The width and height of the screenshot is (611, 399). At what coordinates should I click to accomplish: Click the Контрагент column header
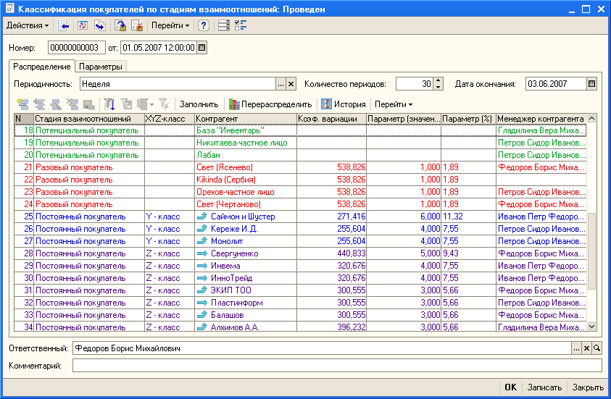click(246, 119)
